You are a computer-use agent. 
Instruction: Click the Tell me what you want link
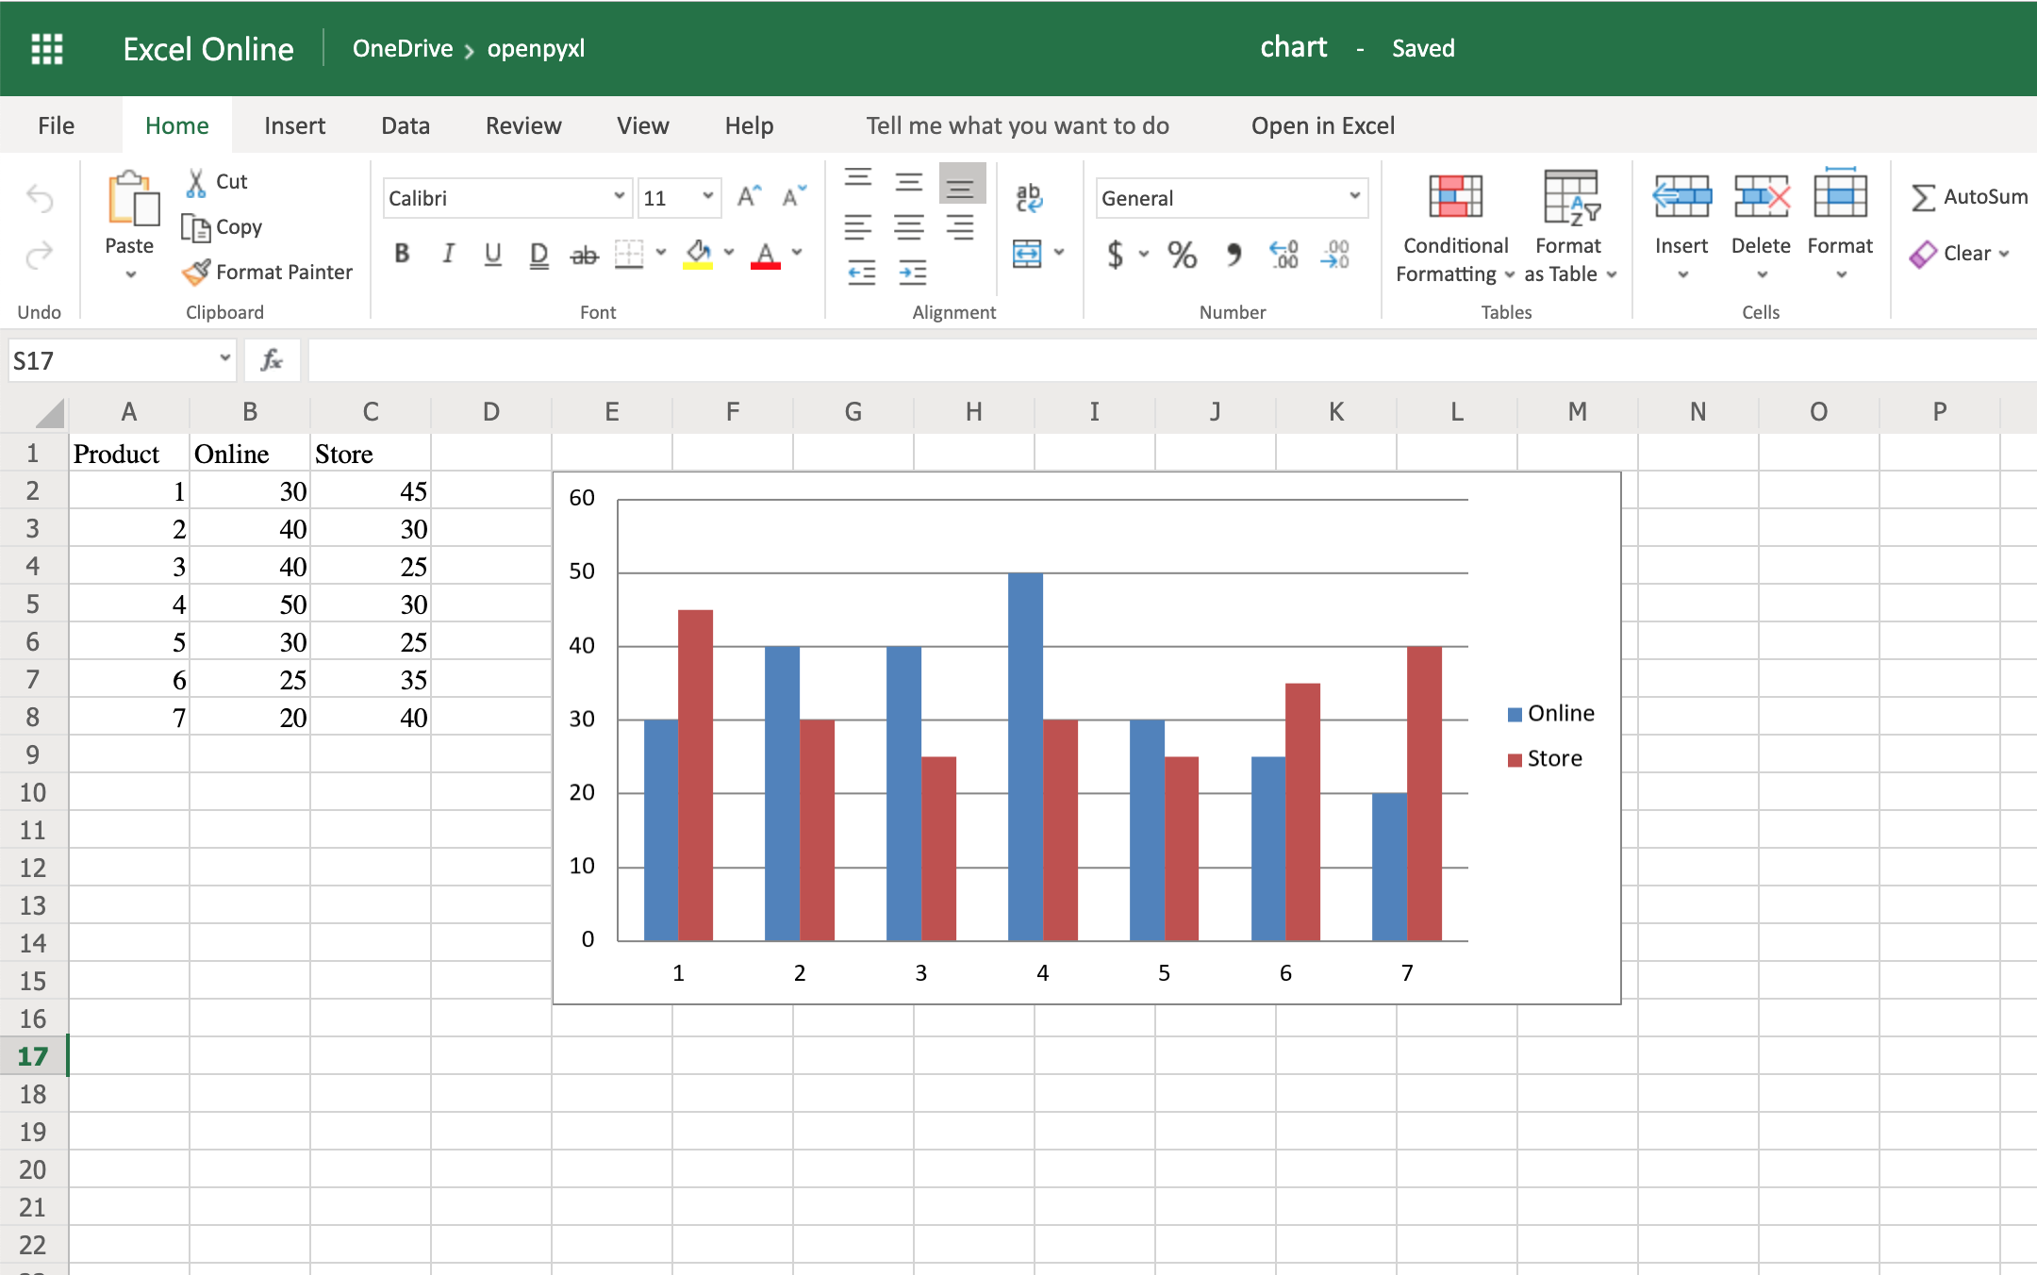click(1018, 124)
